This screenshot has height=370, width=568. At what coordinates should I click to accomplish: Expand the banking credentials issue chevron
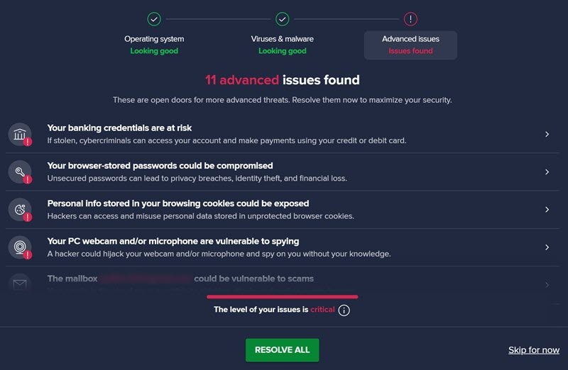point(547,134)
